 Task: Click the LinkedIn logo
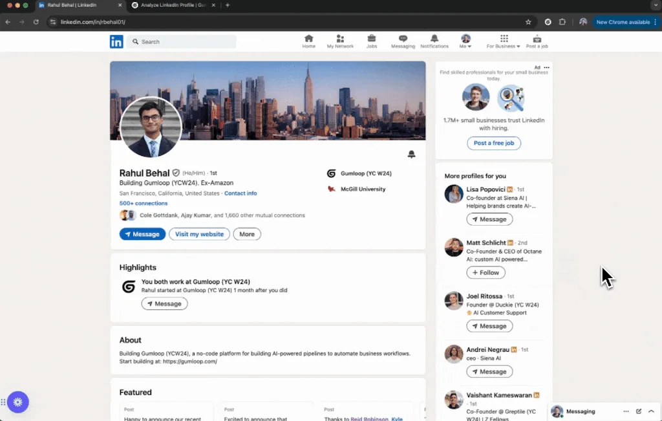pos(116,42)
